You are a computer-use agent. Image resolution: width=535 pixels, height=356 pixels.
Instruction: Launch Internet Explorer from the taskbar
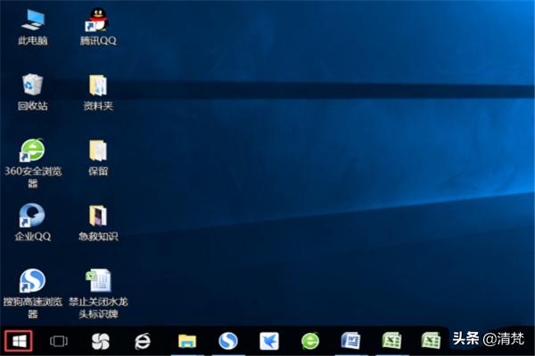pos(142,340)
